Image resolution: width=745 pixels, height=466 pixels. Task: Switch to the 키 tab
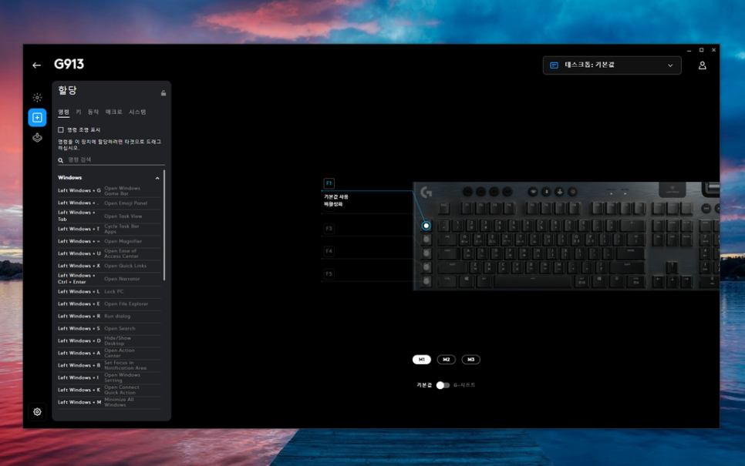(x=79, y=112)
